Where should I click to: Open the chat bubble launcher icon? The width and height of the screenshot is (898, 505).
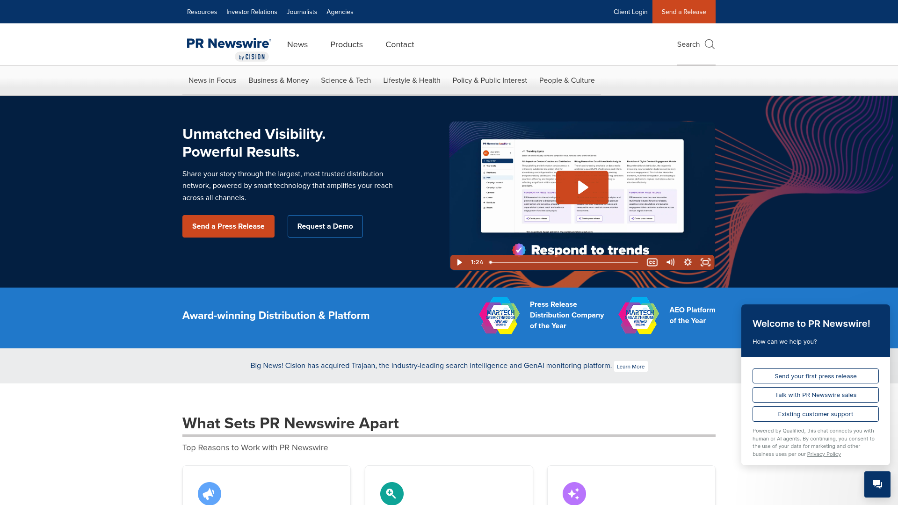coord(877,484)
